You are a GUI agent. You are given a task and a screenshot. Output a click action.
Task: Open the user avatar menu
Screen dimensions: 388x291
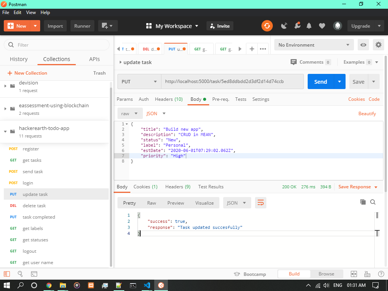pos(337,26)
